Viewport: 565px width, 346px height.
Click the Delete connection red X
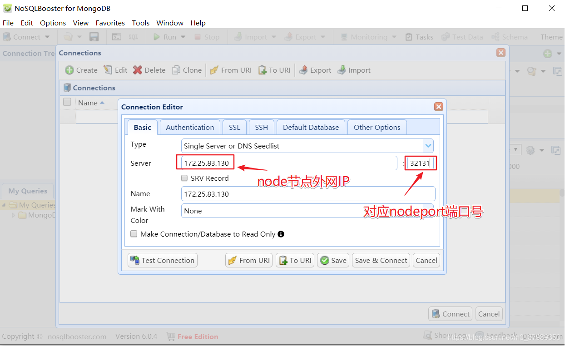click(138, 70)
